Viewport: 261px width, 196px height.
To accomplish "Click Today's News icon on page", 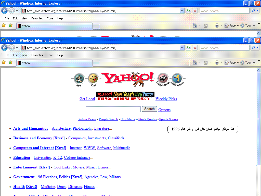I will click(163, 80).
